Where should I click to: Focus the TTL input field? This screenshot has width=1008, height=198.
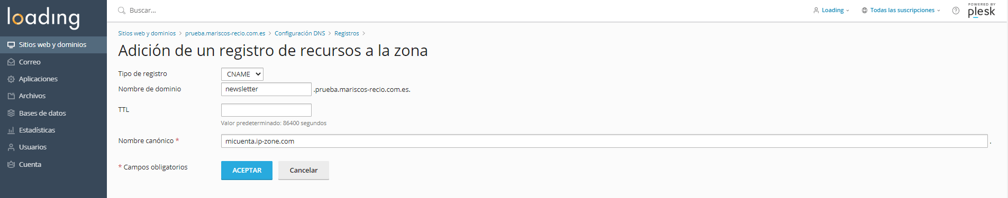click(266, 110)
